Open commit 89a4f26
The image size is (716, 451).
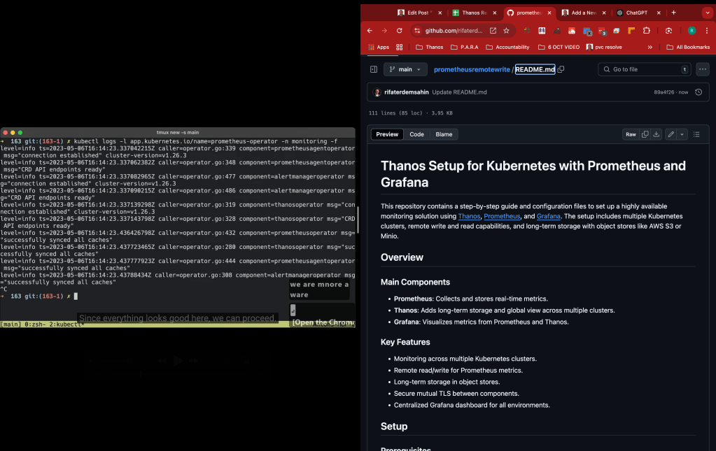coord(664,92)
